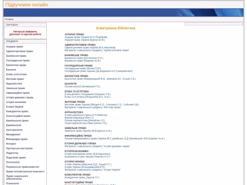Open Господарське право by Вінник О.М.

[83, 68]
